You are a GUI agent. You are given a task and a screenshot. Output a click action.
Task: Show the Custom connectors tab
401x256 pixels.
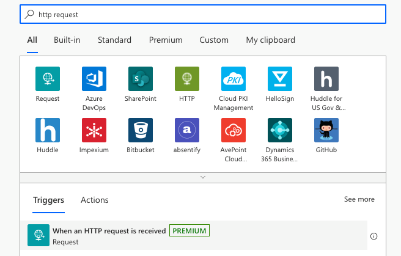(214, 40)
